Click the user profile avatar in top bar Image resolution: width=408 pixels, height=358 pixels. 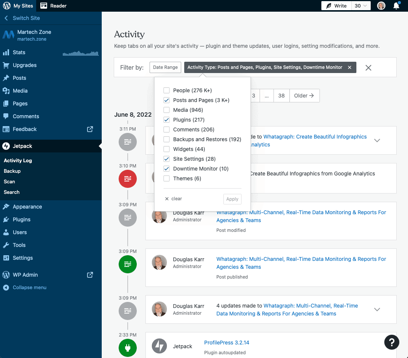[x=381, y=6]
